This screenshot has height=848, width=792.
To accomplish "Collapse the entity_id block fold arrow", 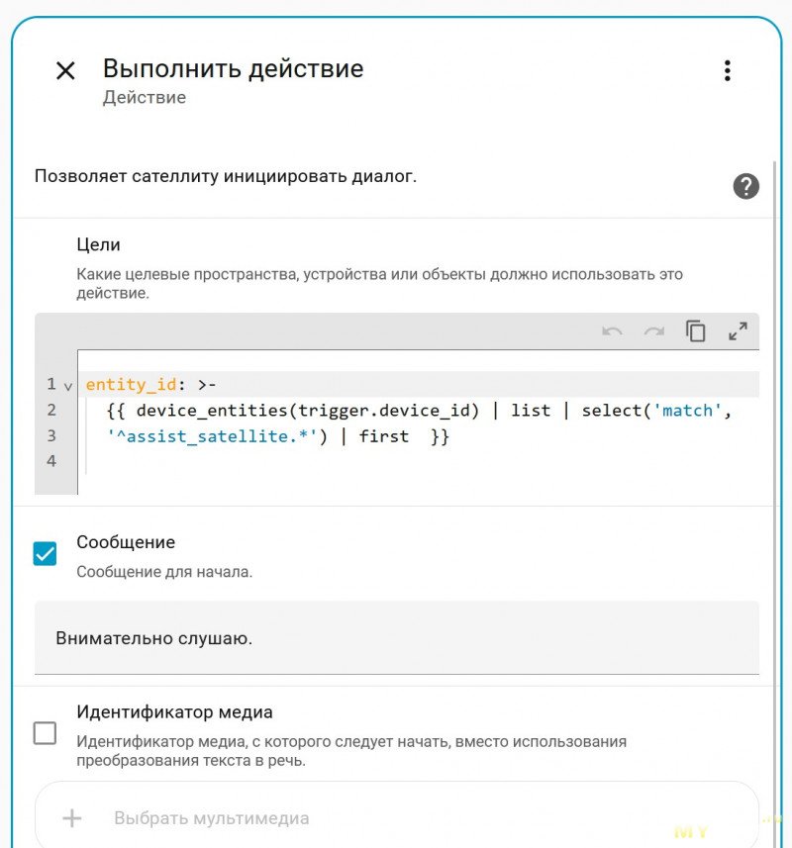I will tap(68, 385).
